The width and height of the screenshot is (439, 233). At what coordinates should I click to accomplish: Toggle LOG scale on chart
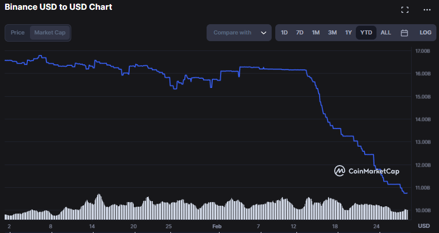tap(425, 32)
